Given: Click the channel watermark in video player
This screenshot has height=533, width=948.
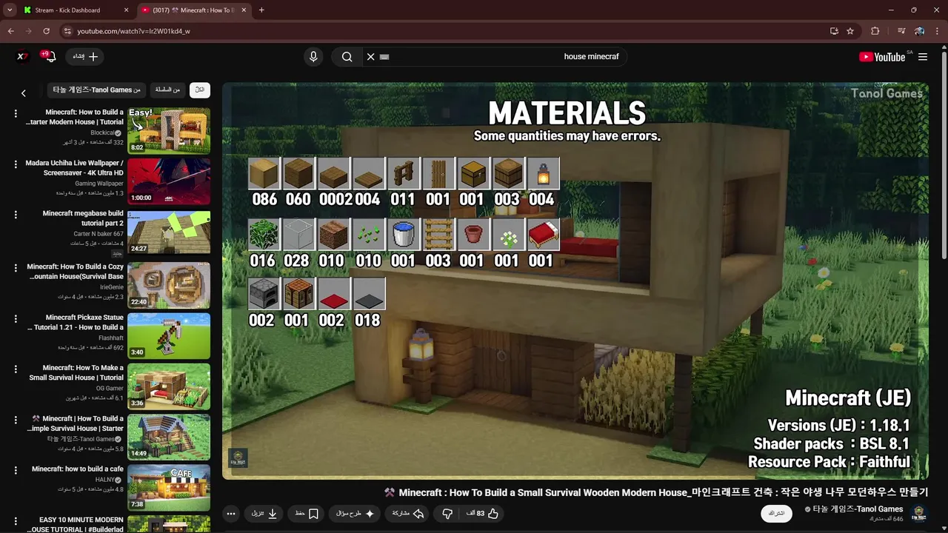Looking at the screenshot, I should tap(238, 458).
